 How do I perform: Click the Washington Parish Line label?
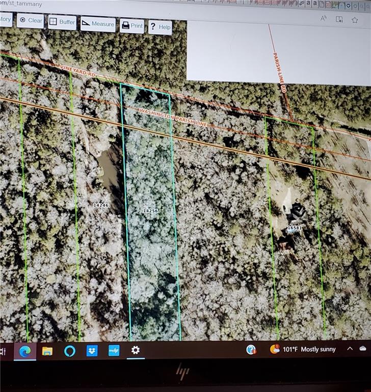coord(173,117)
